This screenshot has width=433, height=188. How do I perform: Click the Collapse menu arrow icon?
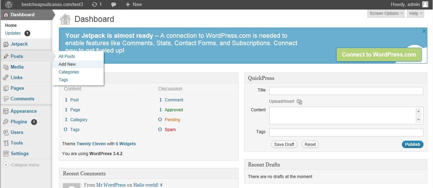tap(6, 165)
